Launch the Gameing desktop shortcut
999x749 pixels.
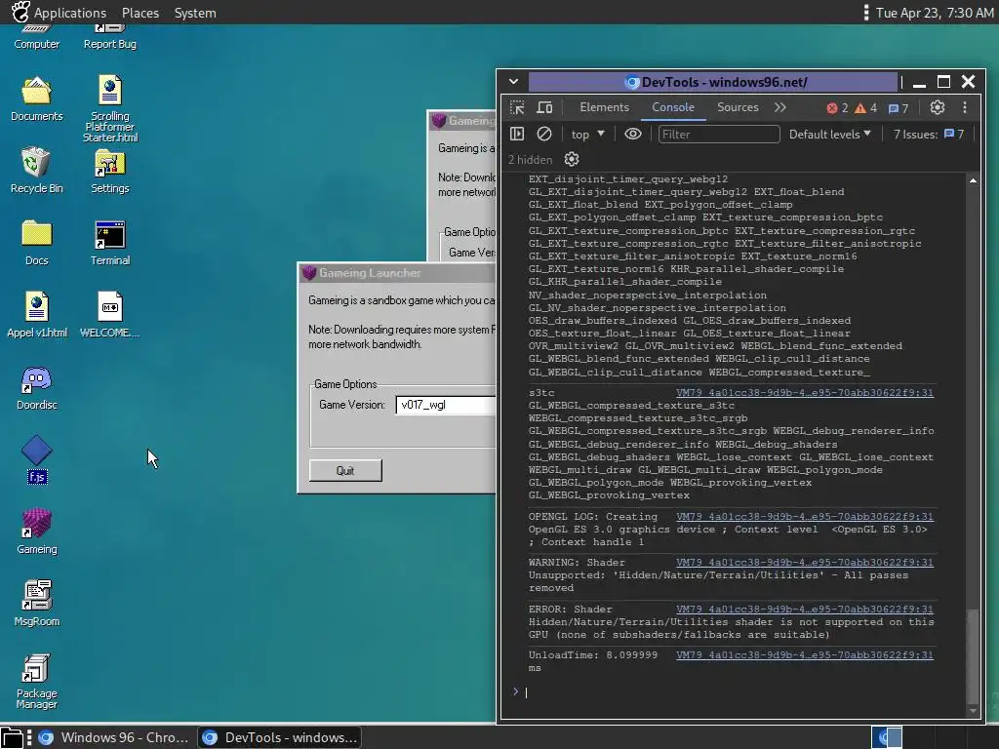(36, 532)
